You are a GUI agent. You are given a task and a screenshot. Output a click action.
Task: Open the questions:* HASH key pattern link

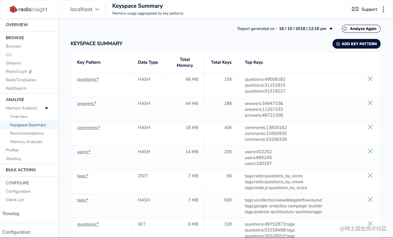(88, 79)
